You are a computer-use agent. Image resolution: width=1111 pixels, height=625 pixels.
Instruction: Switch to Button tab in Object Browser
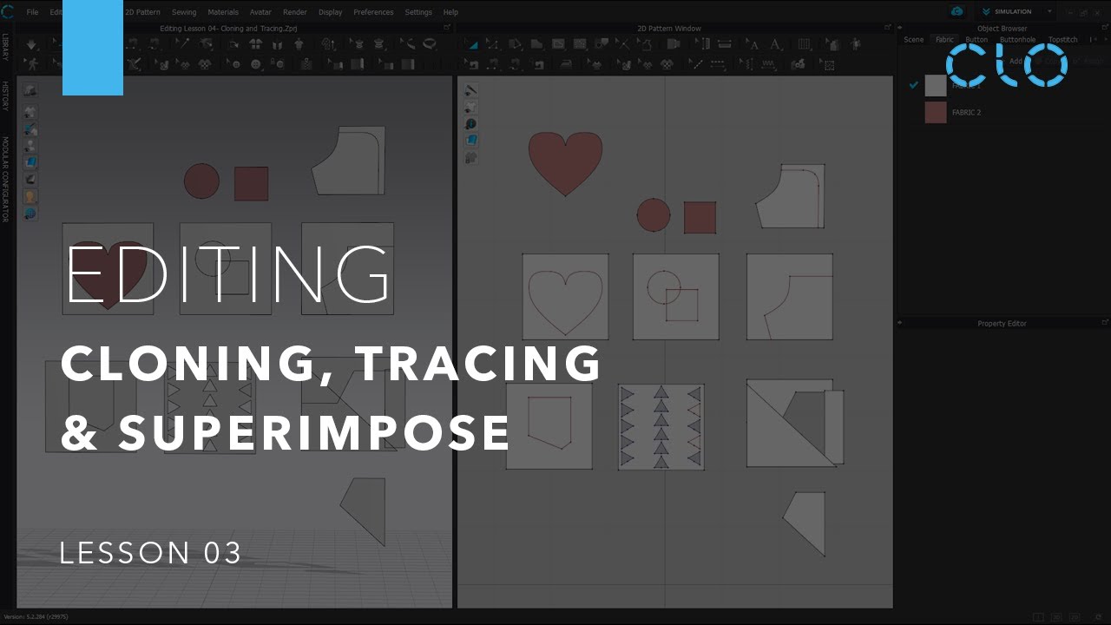976,39
